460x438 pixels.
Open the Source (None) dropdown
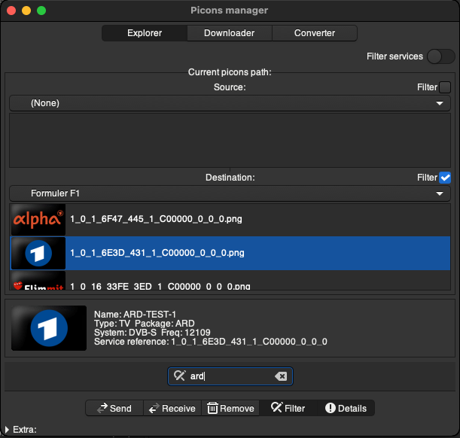coord(230,103)
